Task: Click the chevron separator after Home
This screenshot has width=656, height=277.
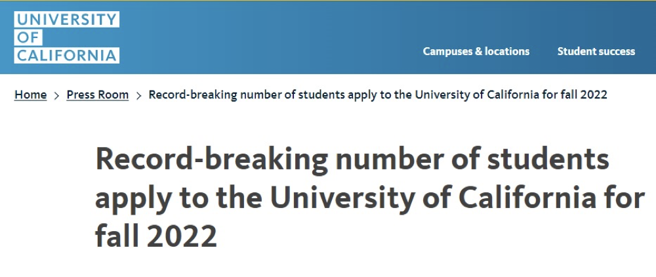Action: (x=56, y=95)
